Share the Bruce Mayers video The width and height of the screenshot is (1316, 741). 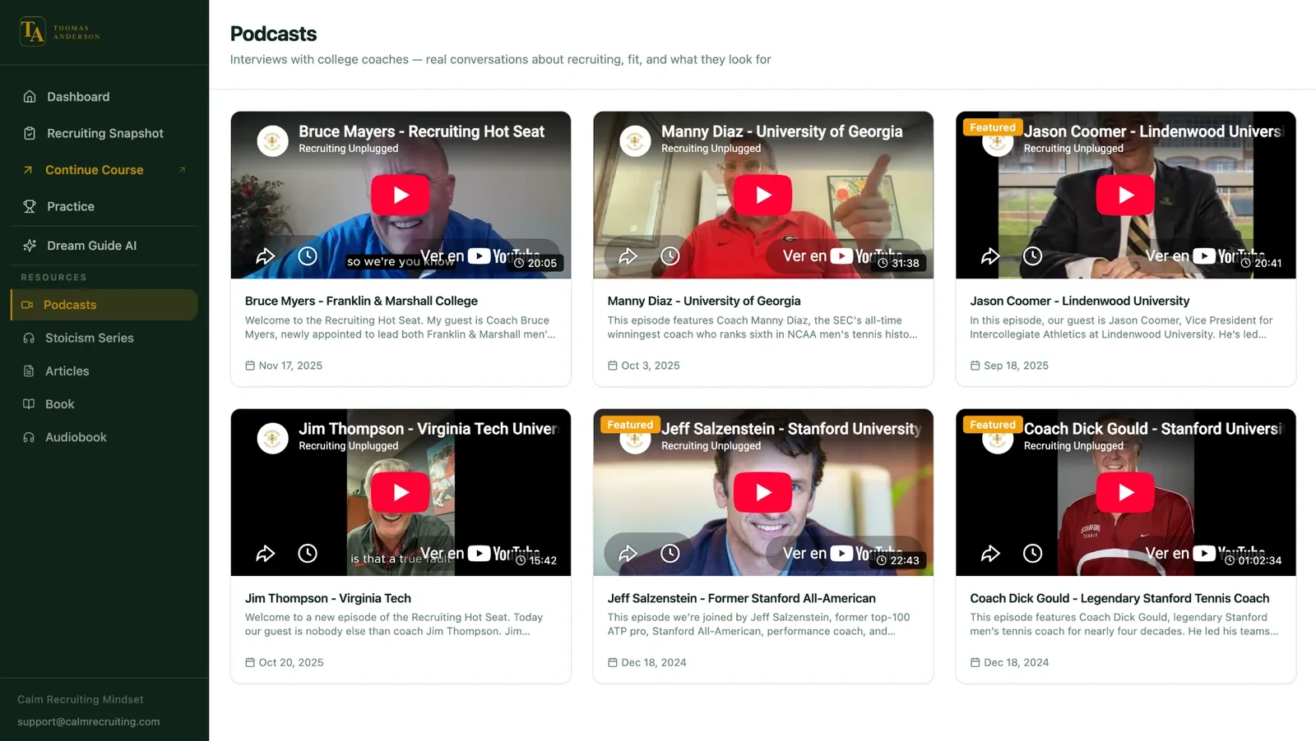(x=266, y=256)
